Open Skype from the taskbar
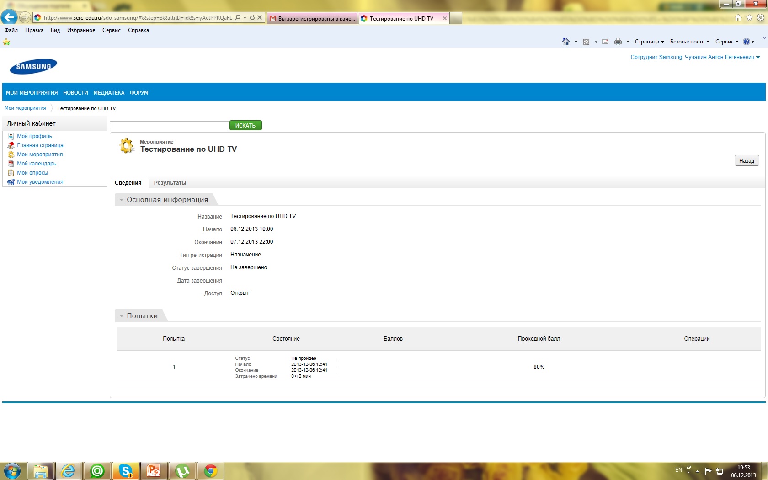Viewport: 768px width, 480px height. 125,471
